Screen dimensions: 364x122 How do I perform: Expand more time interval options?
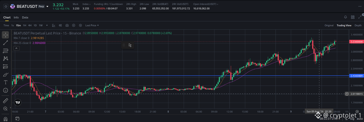tap(47, 25)
